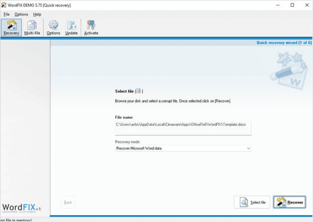Open the Multi-file recovery tool

[x=32, y=27]
